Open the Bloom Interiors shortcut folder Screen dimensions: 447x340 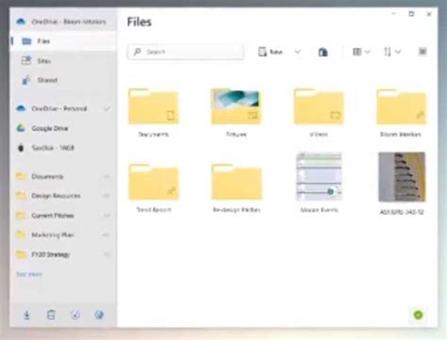pyautogui.click(x=401, y=113)
